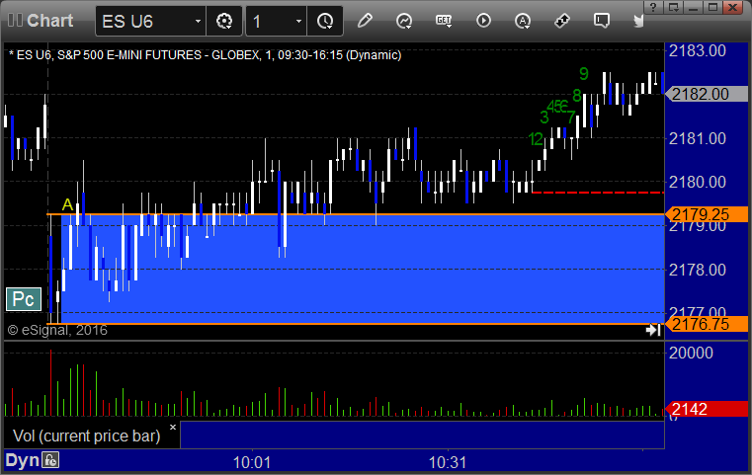752x475 pixels.
Task: Click the 2182.00 current price label
Action: 707,94
